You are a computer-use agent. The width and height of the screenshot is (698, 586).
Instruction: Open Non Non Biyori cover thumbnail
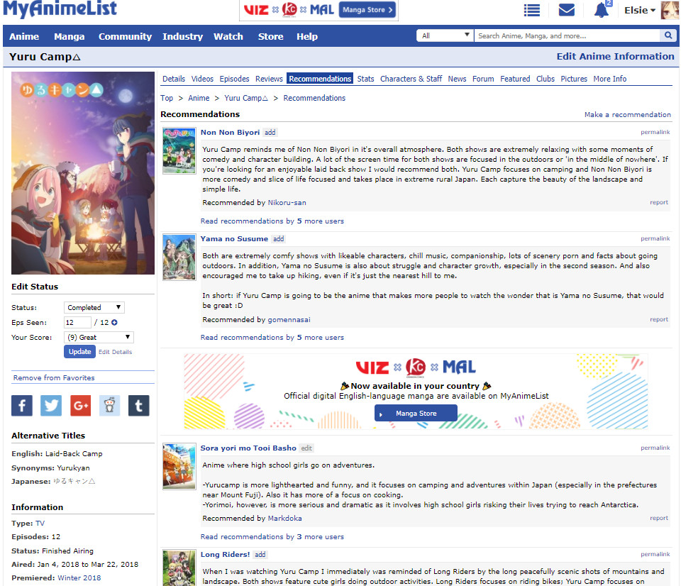click(179, 150)
